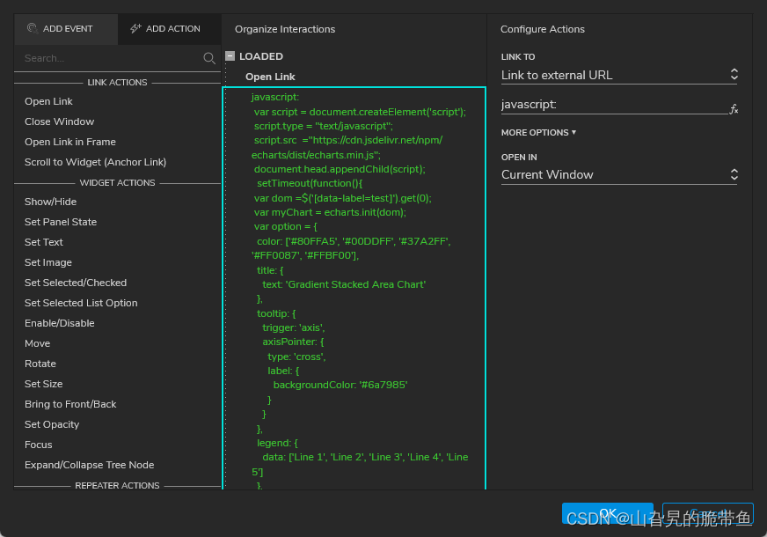Switch to the ADD ACTION tab
This screenshot has width=767, height=537.
coord(170,29)
